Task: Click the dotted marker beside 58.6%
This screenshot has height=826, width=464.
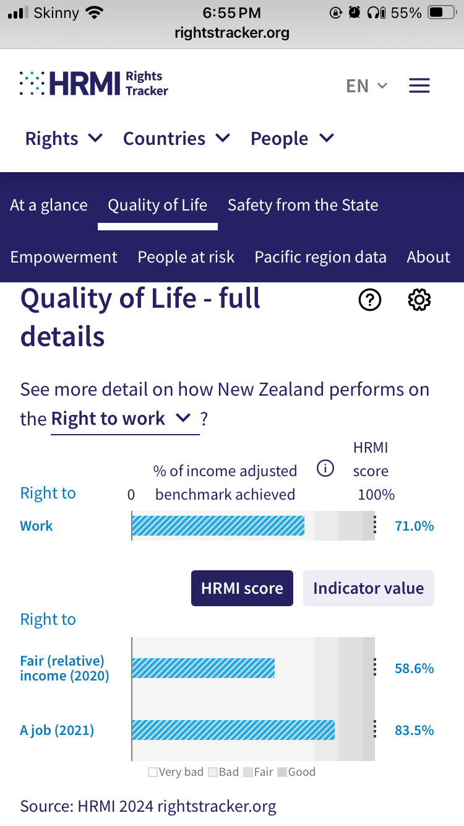Action: click(x=374, y=668)
